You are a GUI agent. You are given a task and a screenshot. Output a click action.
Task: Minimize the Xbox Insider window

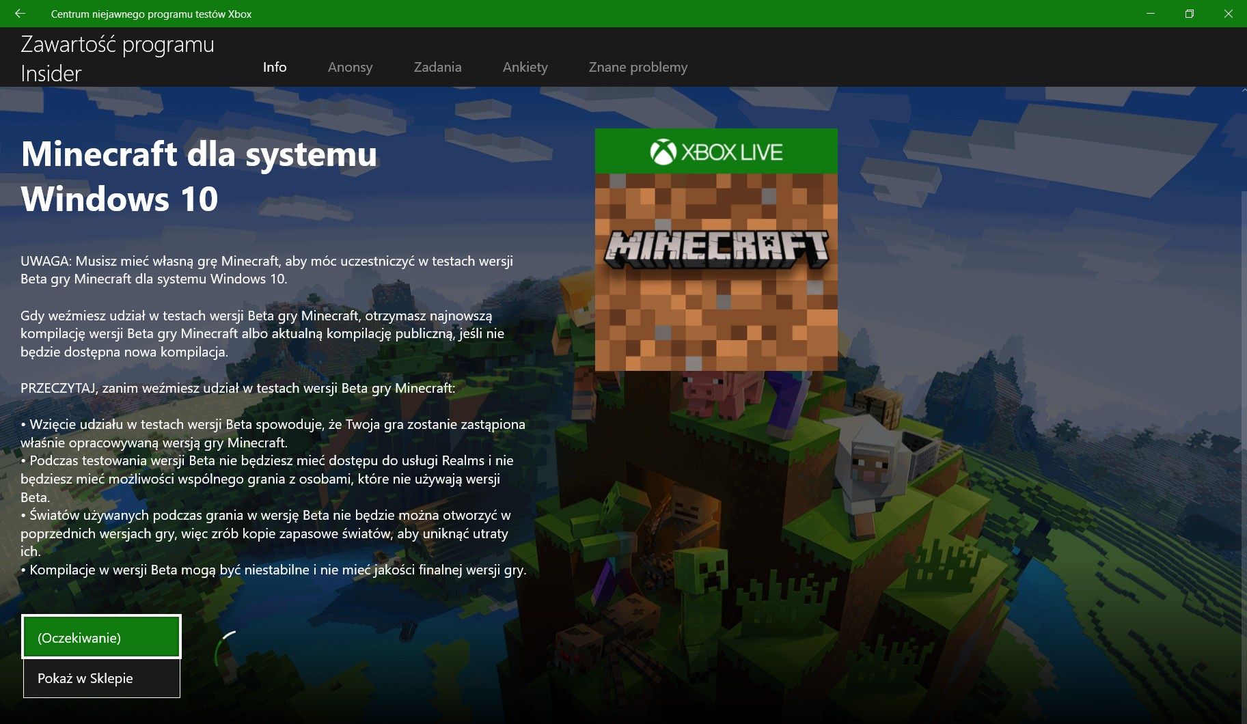click(1151, 14)
